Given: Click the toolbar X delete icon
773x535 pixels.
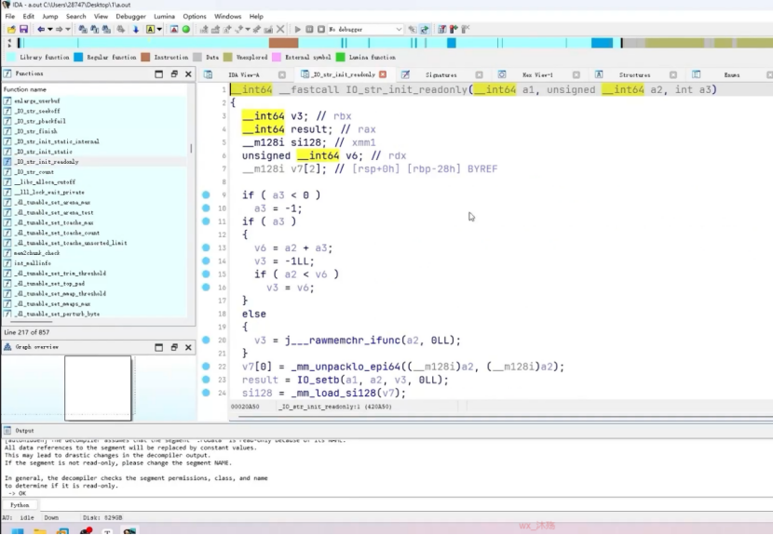Looking at the screenshot, I should (x=280, y=30).
